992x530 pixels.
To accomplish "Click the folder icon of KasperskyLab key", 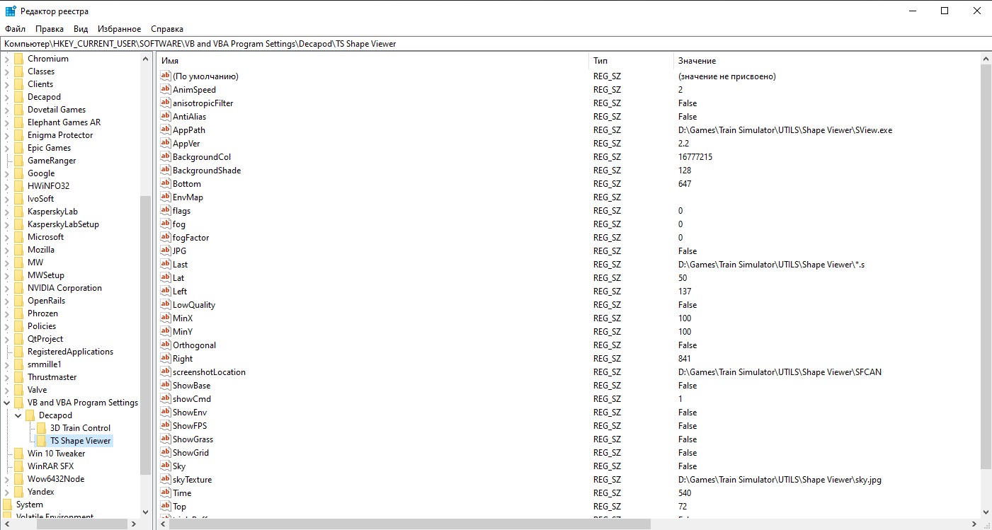I will 18,212.
